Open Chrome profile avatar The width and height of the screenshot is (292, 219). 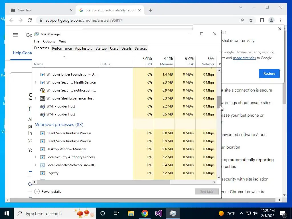point(271,20)
